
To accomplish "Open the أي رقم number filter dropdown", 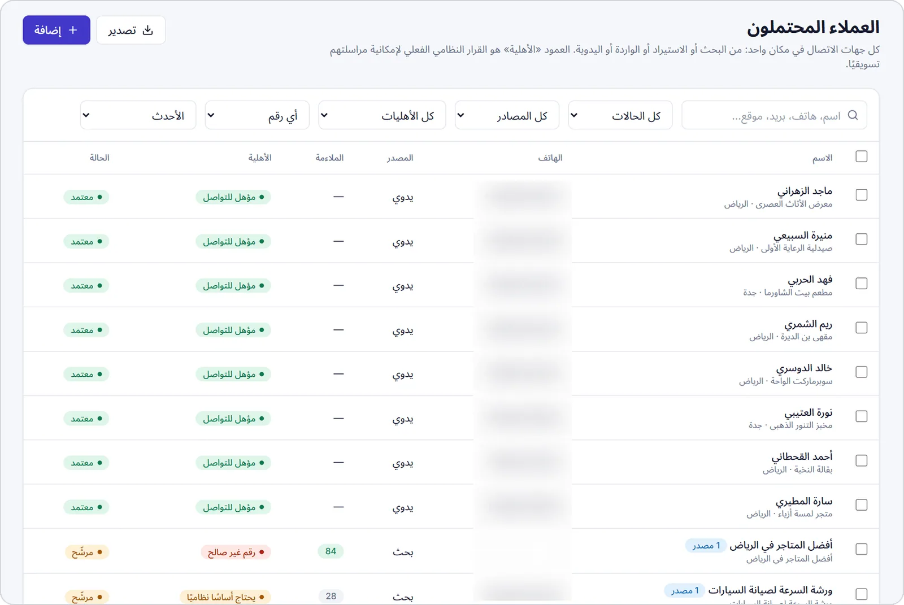I will pyautogui.click(x=257, y=115).
